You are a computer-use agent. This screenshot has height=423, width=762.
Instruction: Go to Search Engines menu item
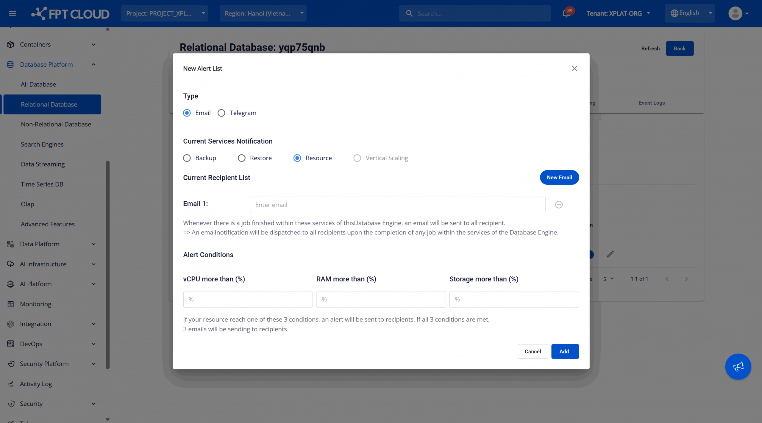42,144
